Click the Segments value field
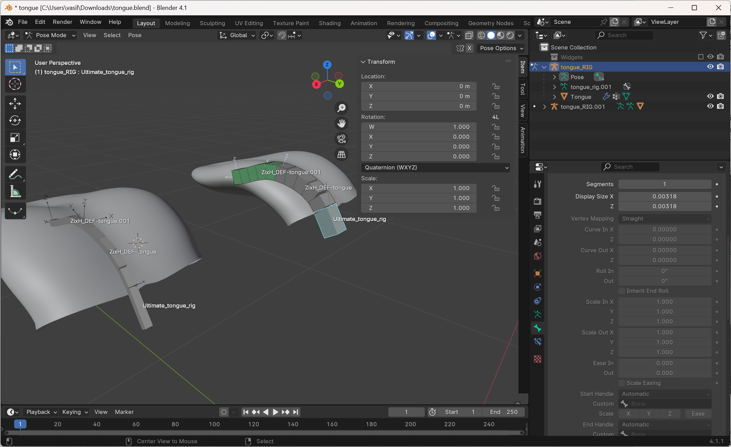 (x=665, y=184)
